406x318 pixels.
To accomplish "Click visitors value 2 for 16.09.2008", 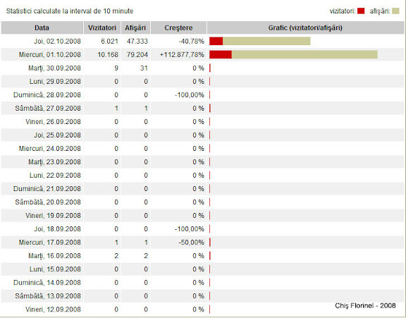I will [x=116, y=256].
